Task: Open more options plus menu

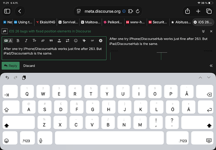Action: (101, 41)
